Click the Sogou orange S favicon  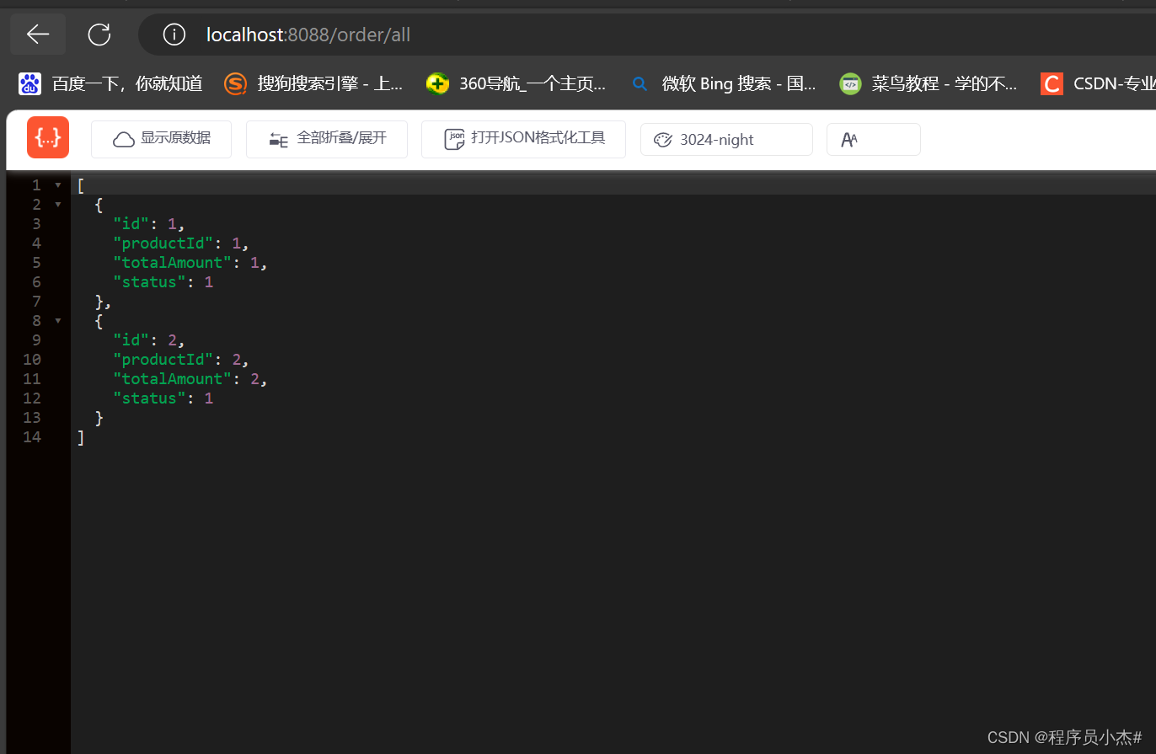tap(235, 83)
